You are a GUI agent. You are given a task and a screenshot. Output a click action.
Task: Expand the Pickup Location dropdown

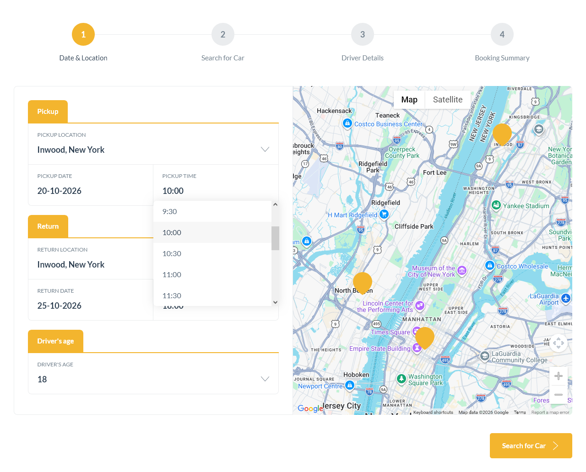coord(265,150)
